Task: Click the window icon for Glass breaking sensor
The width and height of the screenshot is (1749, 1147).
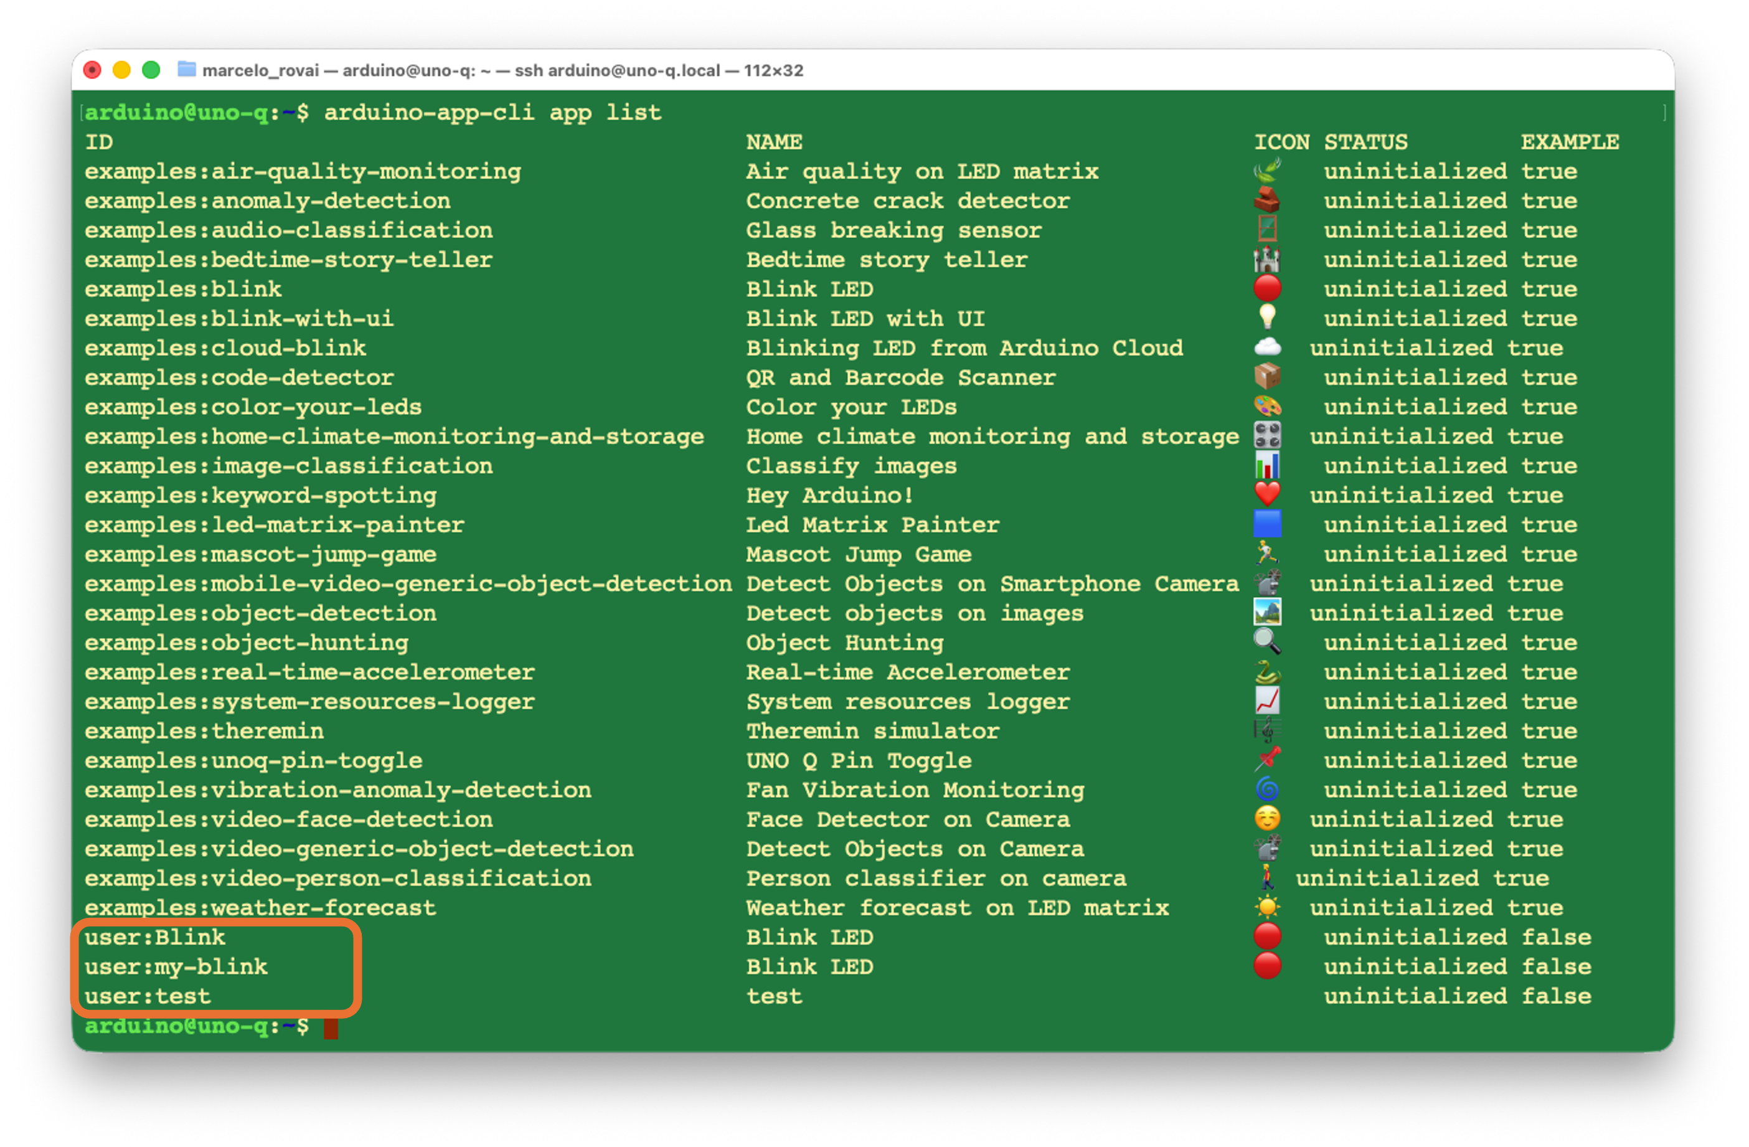Action: point(1267,230)
